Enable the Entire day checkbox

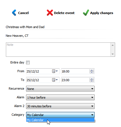(x=28, y=62)
